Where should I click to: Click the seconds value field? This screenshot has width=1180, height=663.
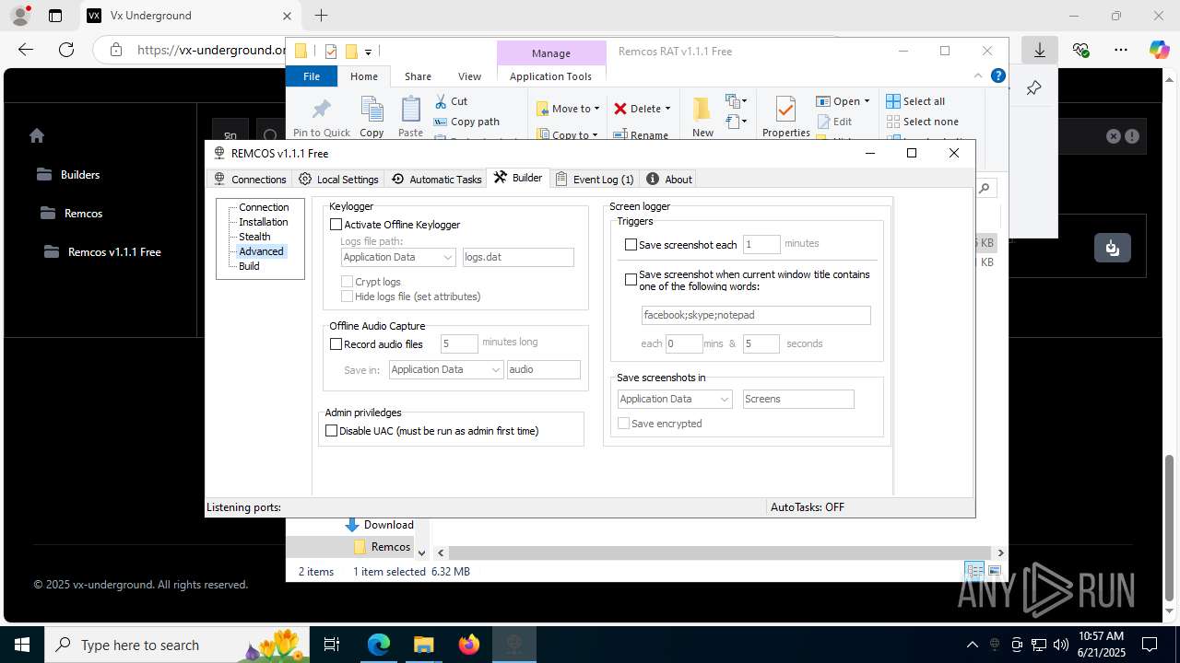click(761, 343)
